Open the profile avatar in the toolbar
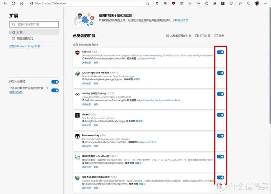This screenshot has height=194, width=271. [x=257, y=3]
